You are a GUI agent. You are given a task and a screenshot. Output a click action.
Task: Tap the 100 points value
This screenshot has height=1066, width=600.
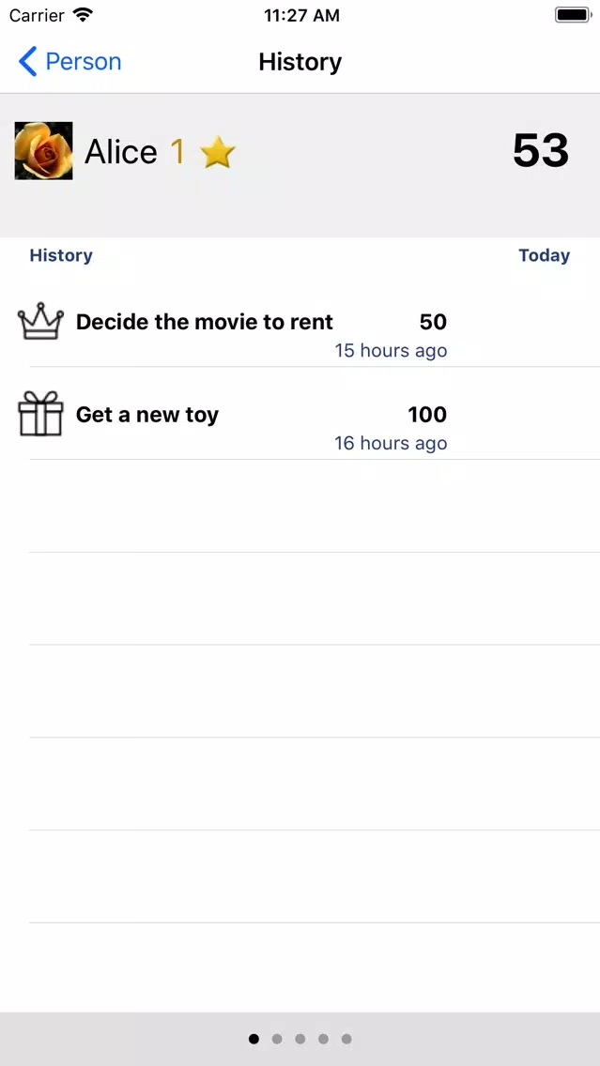[x=427, y=415]
